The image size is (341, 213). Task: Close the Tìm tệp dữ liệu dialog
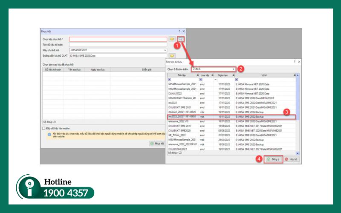coord(299,62)
